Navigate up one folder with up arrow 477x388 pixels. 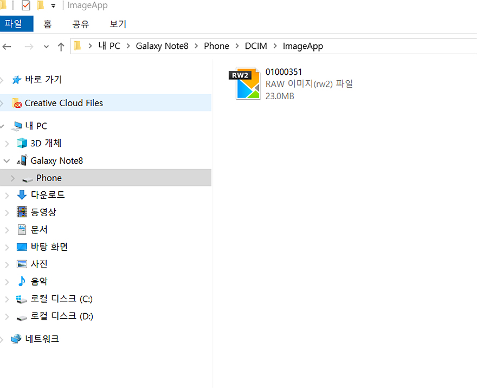pyautogui.click(x=61, y=47)
